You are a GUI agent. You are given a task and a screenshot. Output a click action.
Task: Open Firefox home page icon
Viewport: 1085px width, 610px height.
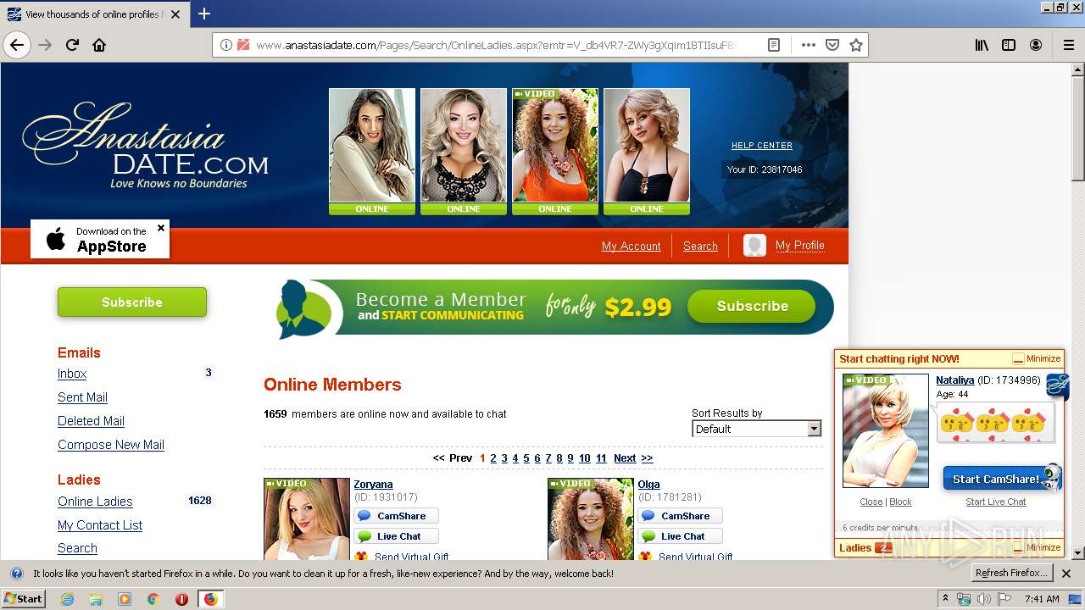tap(99, 45)
